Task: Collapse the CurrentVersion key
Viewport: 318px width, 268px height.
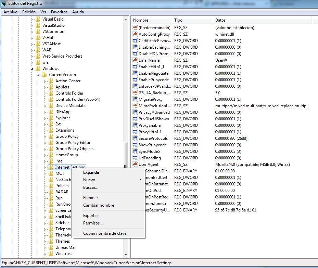Action: coord(38,75)
